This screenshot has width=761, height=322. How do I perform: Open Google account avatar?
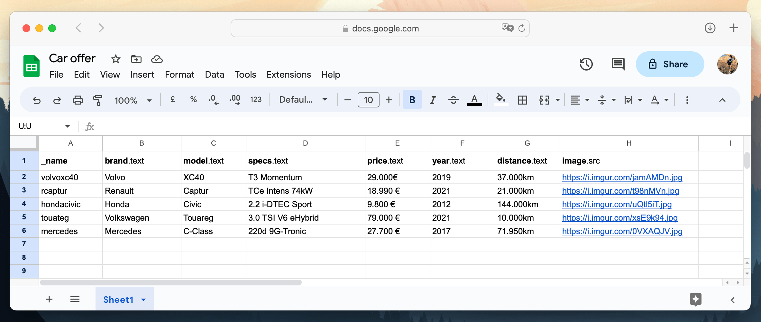727,64
